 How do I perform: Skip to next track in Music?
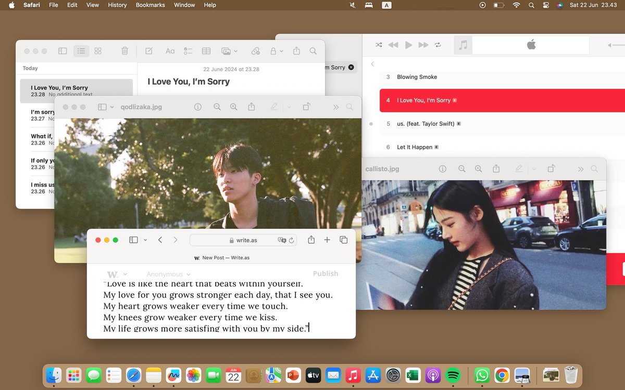coord(423,45)
